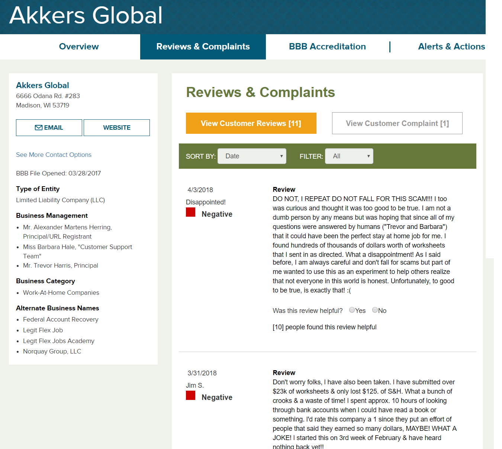Click the envelope icon in the EMAIL button

(x=39, y=127)
